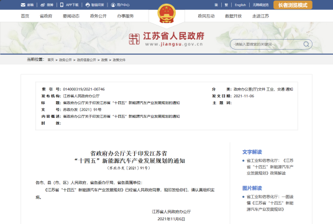Viewport: 333px width, 224px height.
Task: Open 数据开放 navigation item
Action: pos(233,16)
